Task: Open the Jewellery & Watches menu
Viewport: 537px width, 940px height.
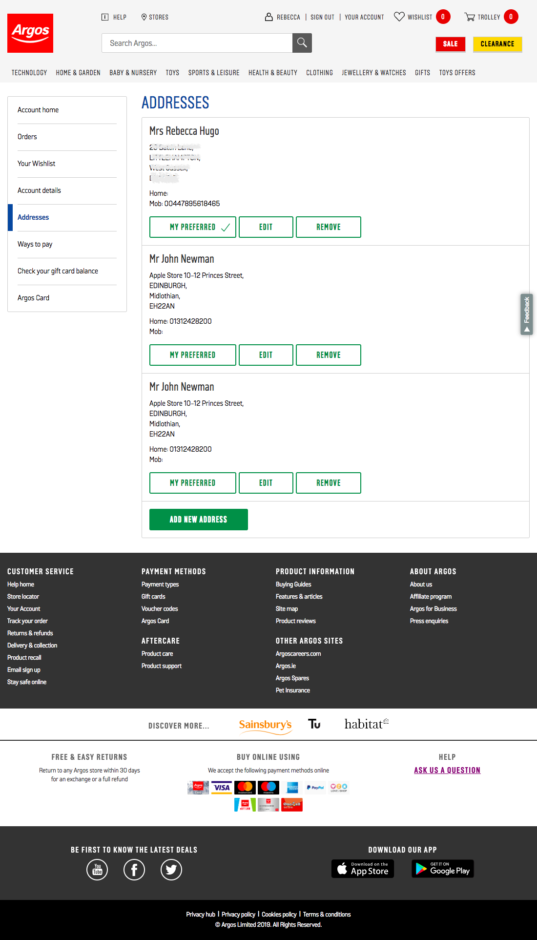Action: pos(373,73)
